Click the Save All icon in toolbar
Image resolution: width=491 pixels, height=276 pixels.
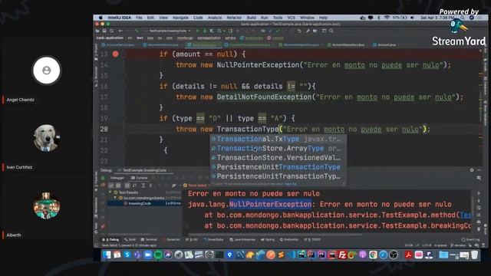tap(104, 31)
